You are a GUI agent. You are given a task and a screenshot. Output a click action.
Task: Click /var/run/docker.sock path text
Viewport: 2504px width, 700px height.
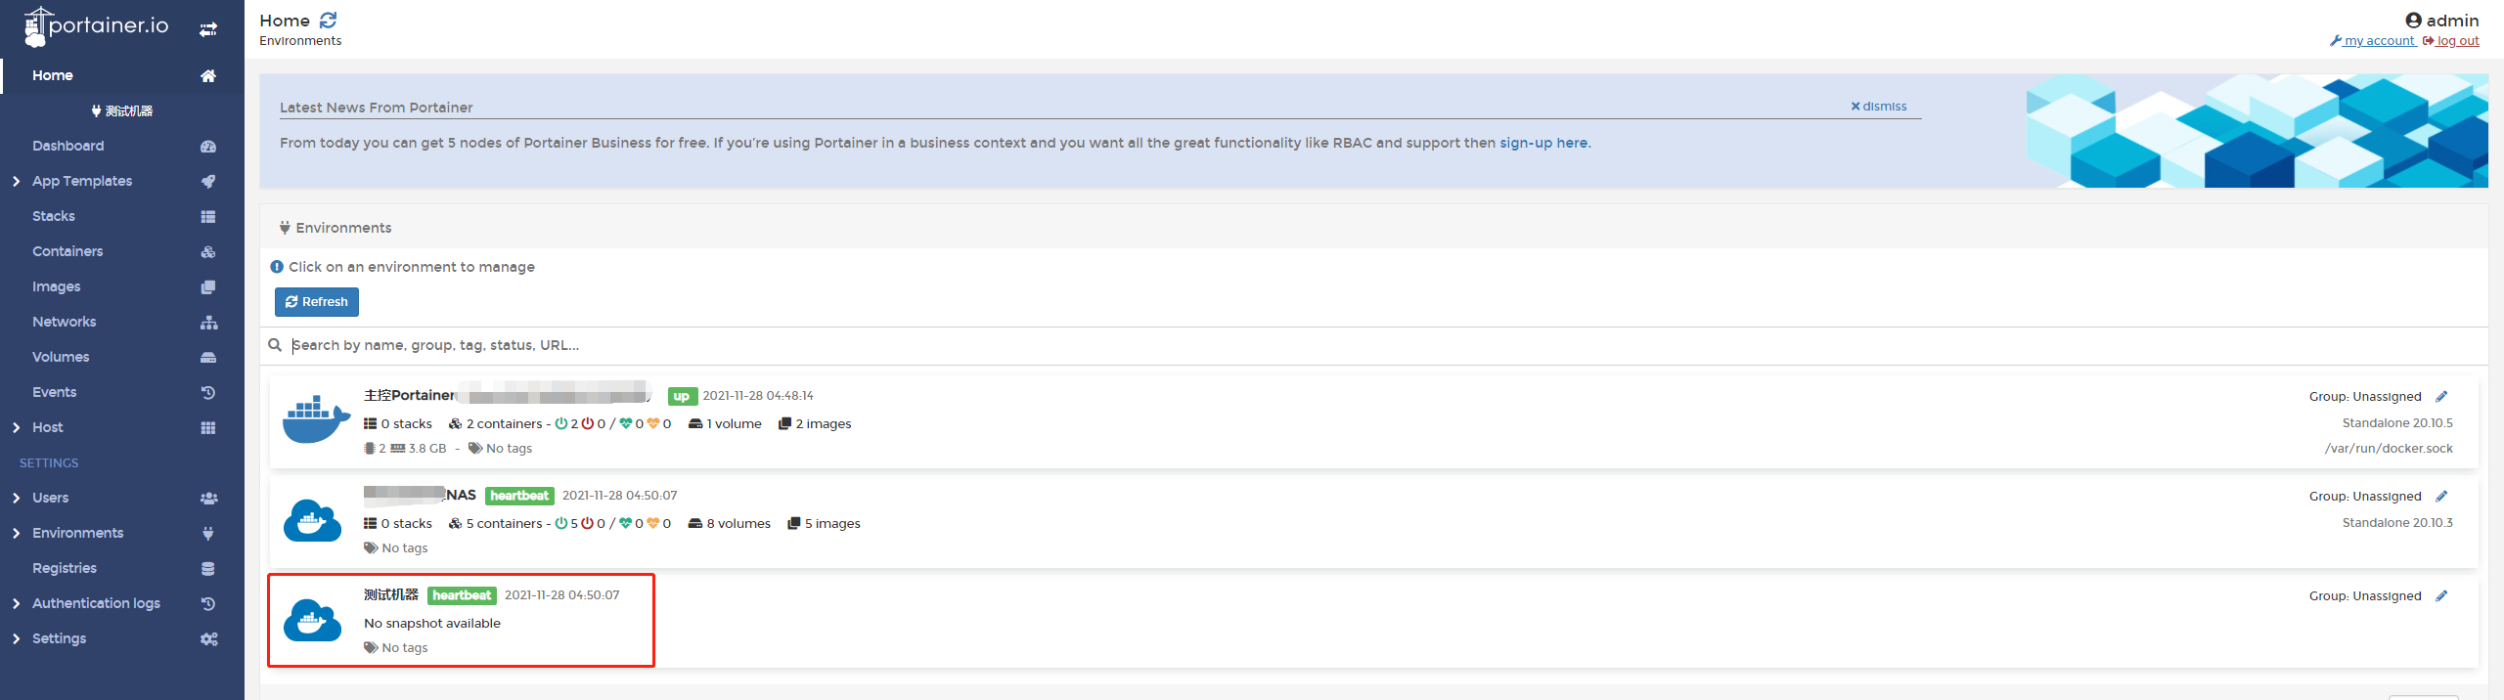pyautogui.click(x=2389, y=449)
